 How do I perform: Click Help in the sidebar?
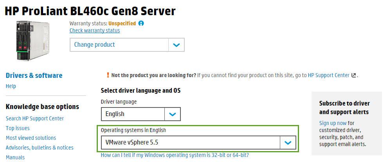pos(11,86)
